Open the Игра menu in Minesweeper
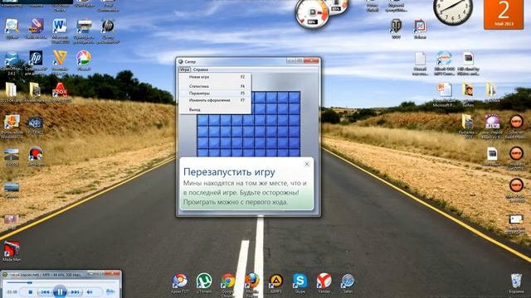Image resolution: width=531 pixels, height=298 pixels. pyautogui.click(x=184, y=70)
